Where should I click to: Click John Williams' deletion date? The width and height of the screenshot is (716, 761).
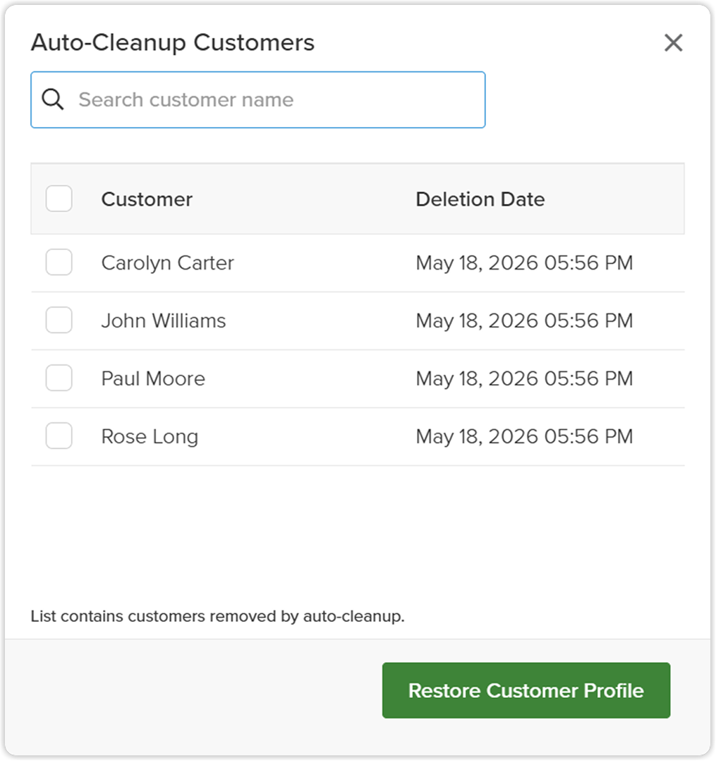pos(524,320)
